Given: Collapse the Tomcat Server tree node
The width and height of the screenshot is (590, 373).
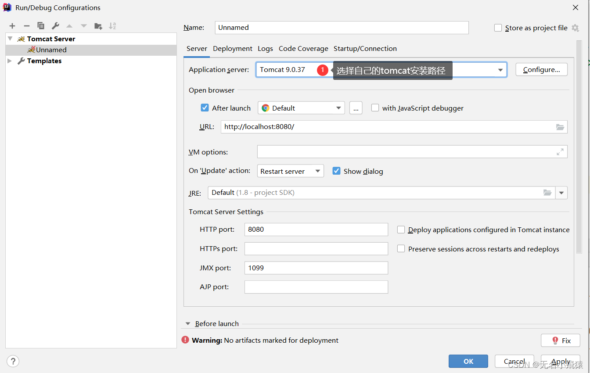Looking at the screenshot, I should [10, 39].
